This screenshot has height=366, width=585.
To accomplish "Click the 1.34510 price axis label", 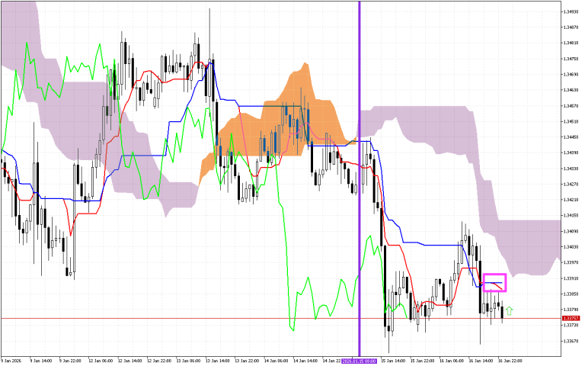I will pyautogui.click(x=571, y=122).
